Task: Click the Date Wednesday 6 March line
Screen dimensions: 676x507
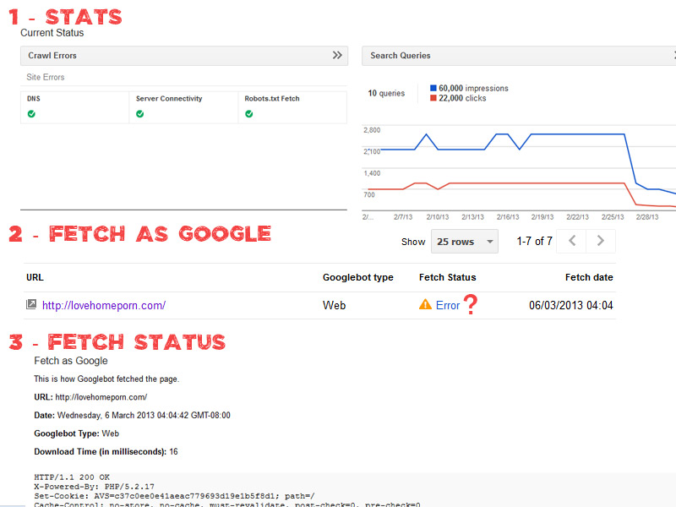Action: pos(133,415)
